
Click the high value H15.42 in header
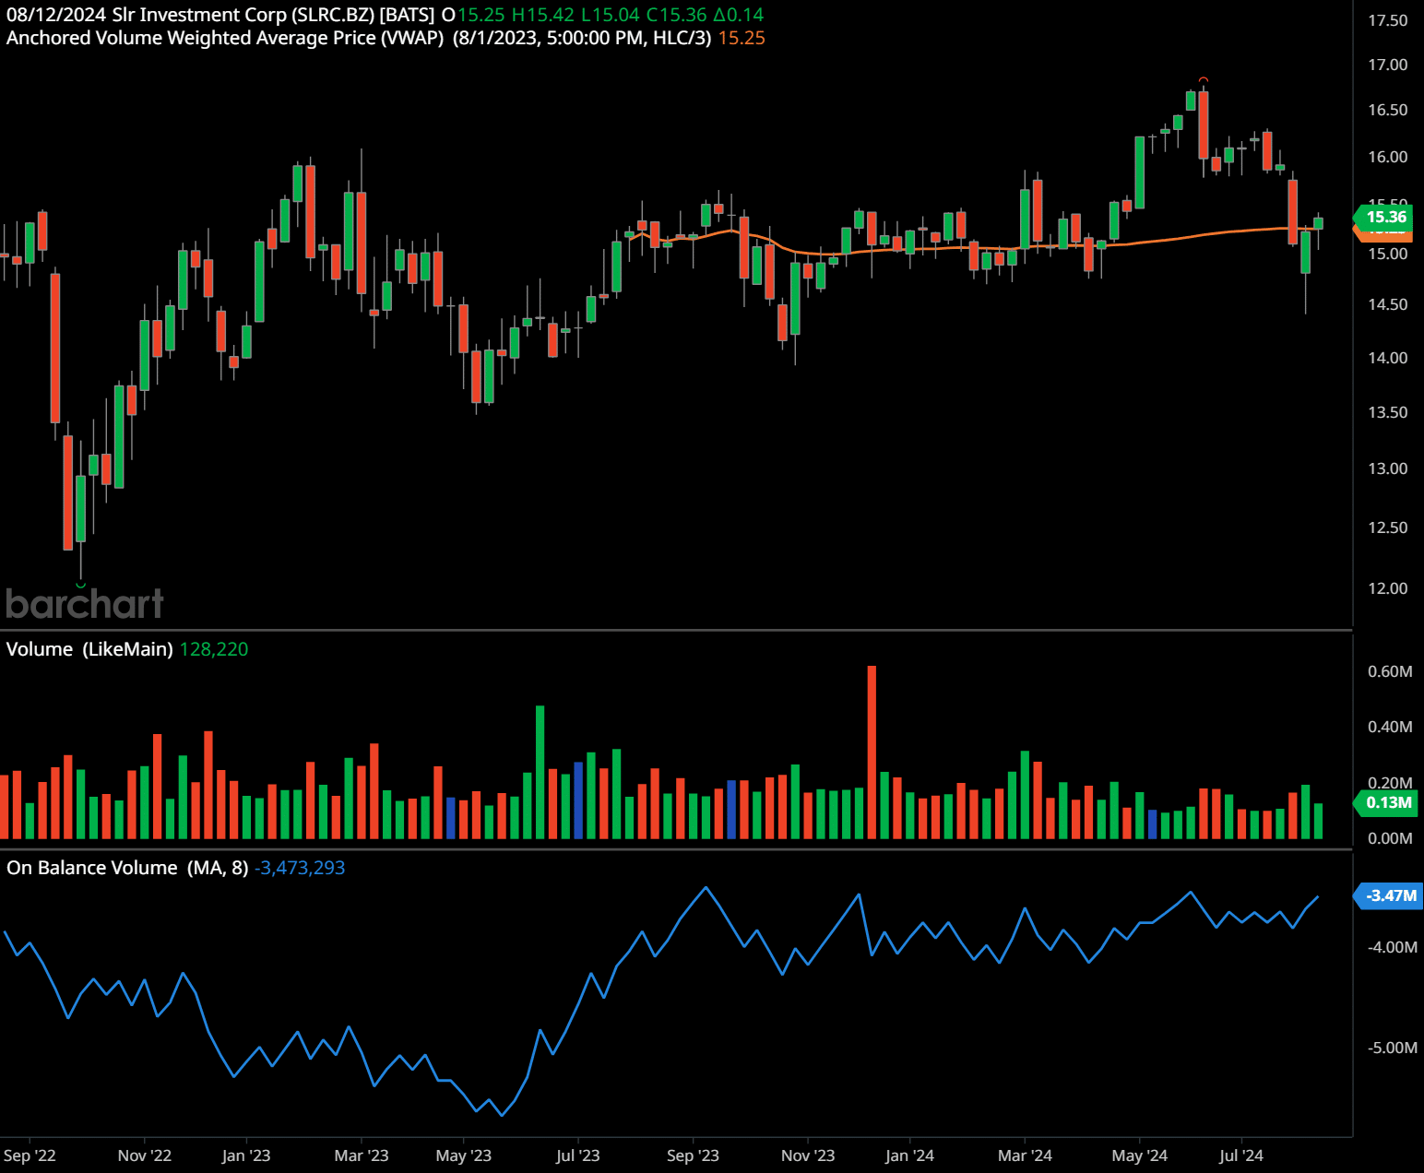(x=543, y=15)
